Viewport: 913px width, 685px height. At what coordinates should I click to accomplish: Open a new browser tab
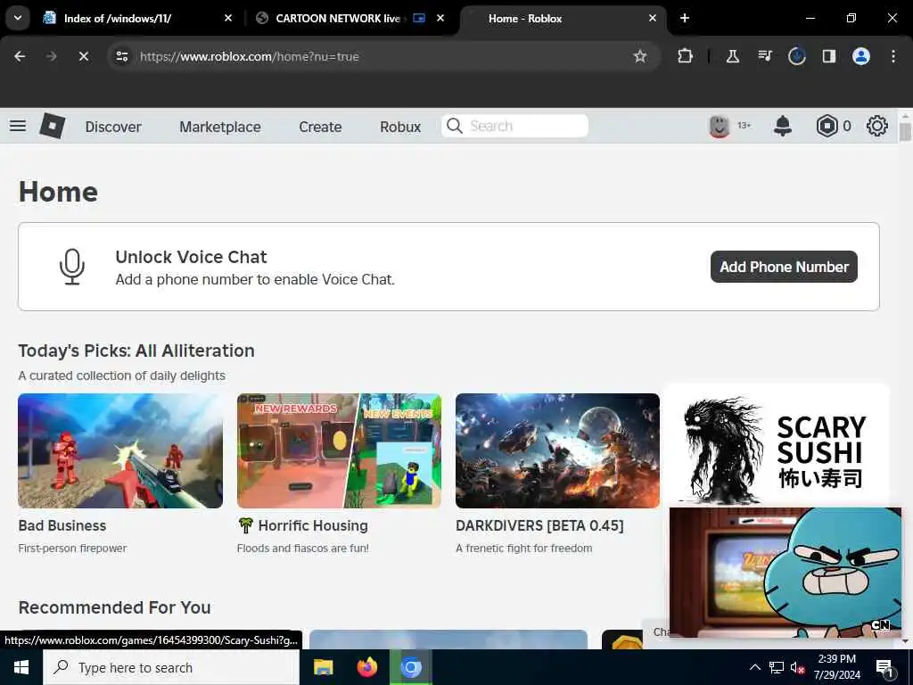click(685, 18)
